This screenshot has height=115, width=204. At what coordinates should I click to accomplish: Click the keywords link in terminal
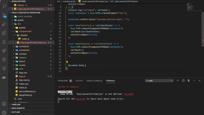[81, 99]
